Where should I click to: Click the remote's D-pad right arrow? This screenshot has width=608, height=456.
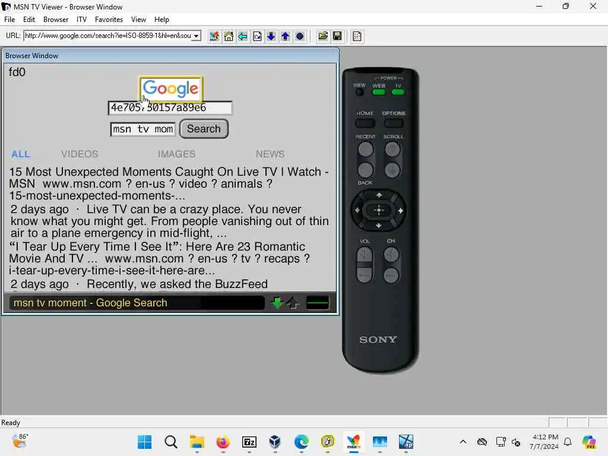click(401, 211)
